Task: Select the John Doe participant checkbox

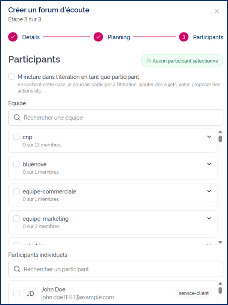Action: (x=16, y=293)
